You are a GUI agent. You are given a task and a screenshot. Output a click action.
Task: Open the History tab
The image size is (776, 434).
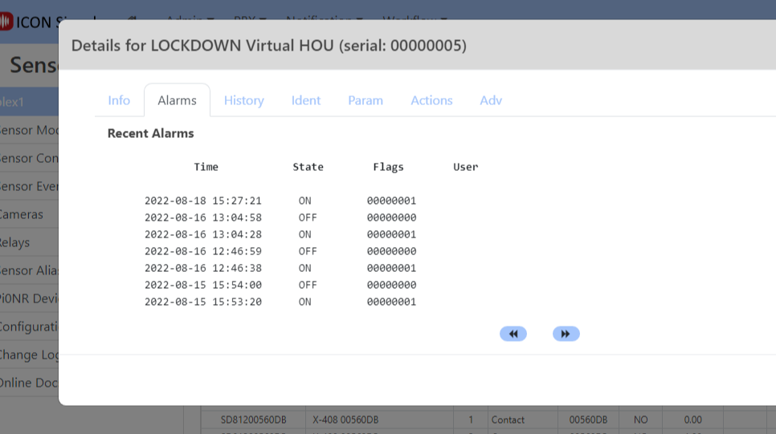243,100
